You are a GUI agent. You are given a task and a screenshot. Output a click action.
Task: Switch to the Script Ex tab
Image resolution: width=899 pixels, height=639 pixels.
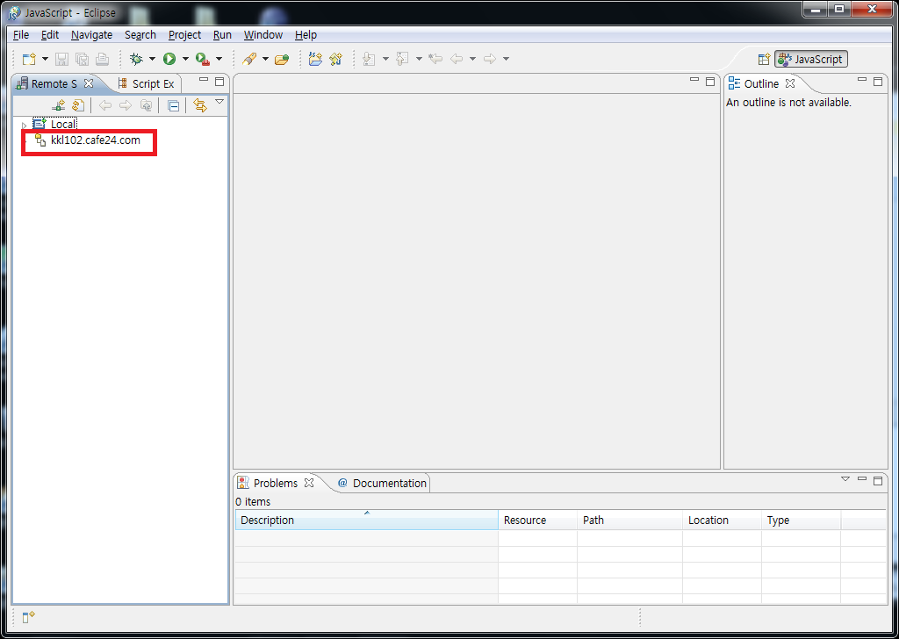coord(152,84)
